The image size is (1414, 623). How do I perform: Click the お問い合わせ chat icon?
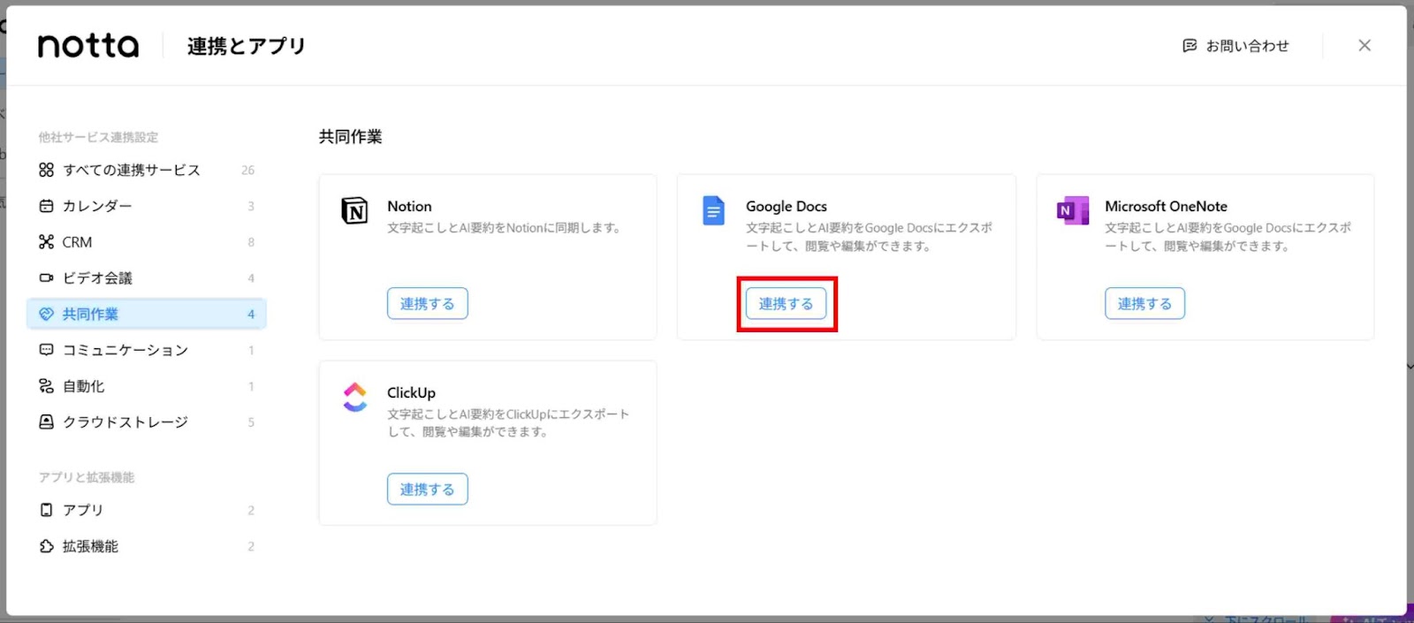pos(1190,45)
